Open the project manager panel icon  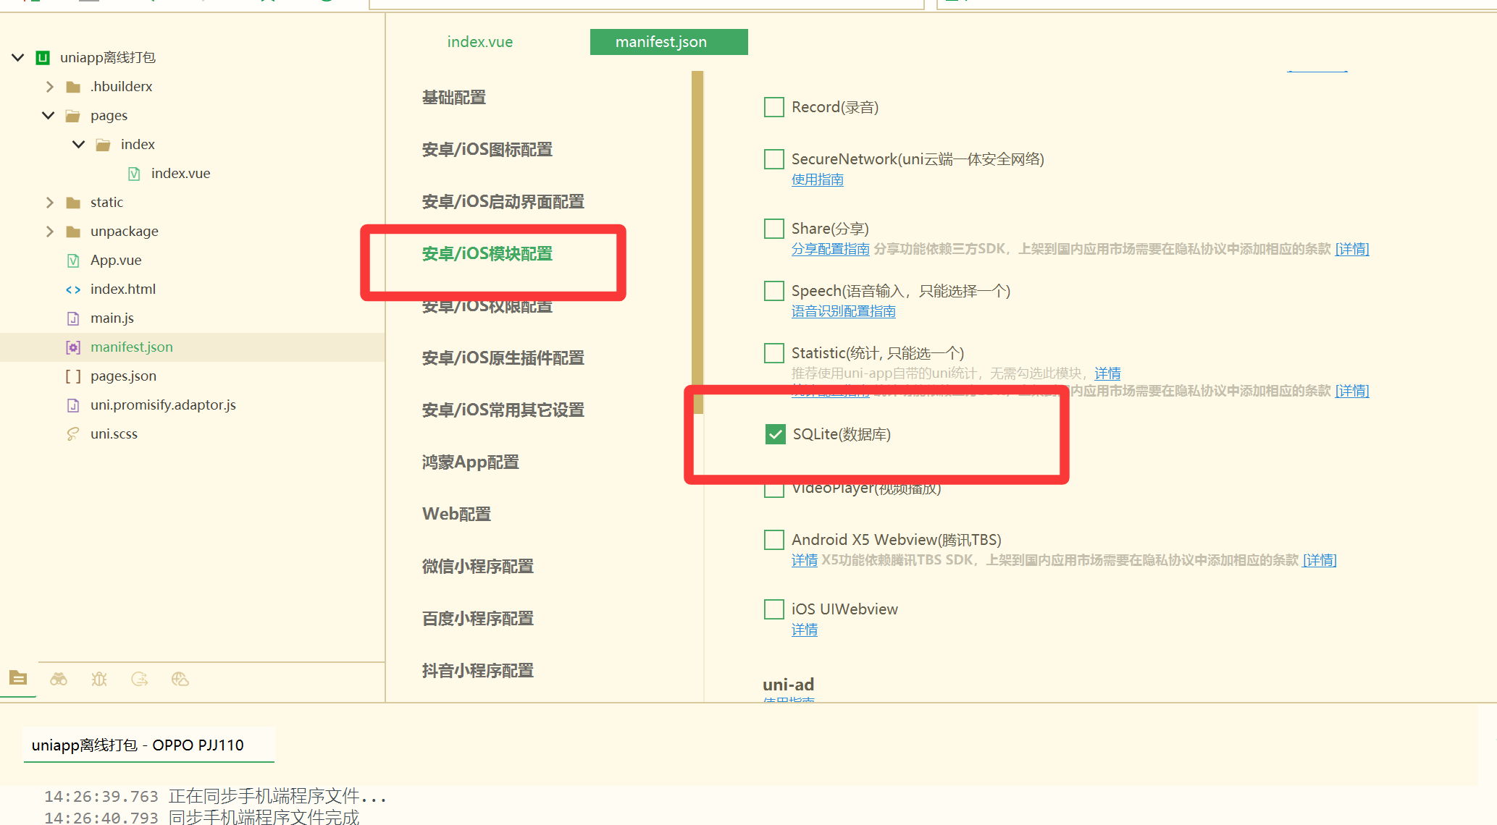[18, 678]
